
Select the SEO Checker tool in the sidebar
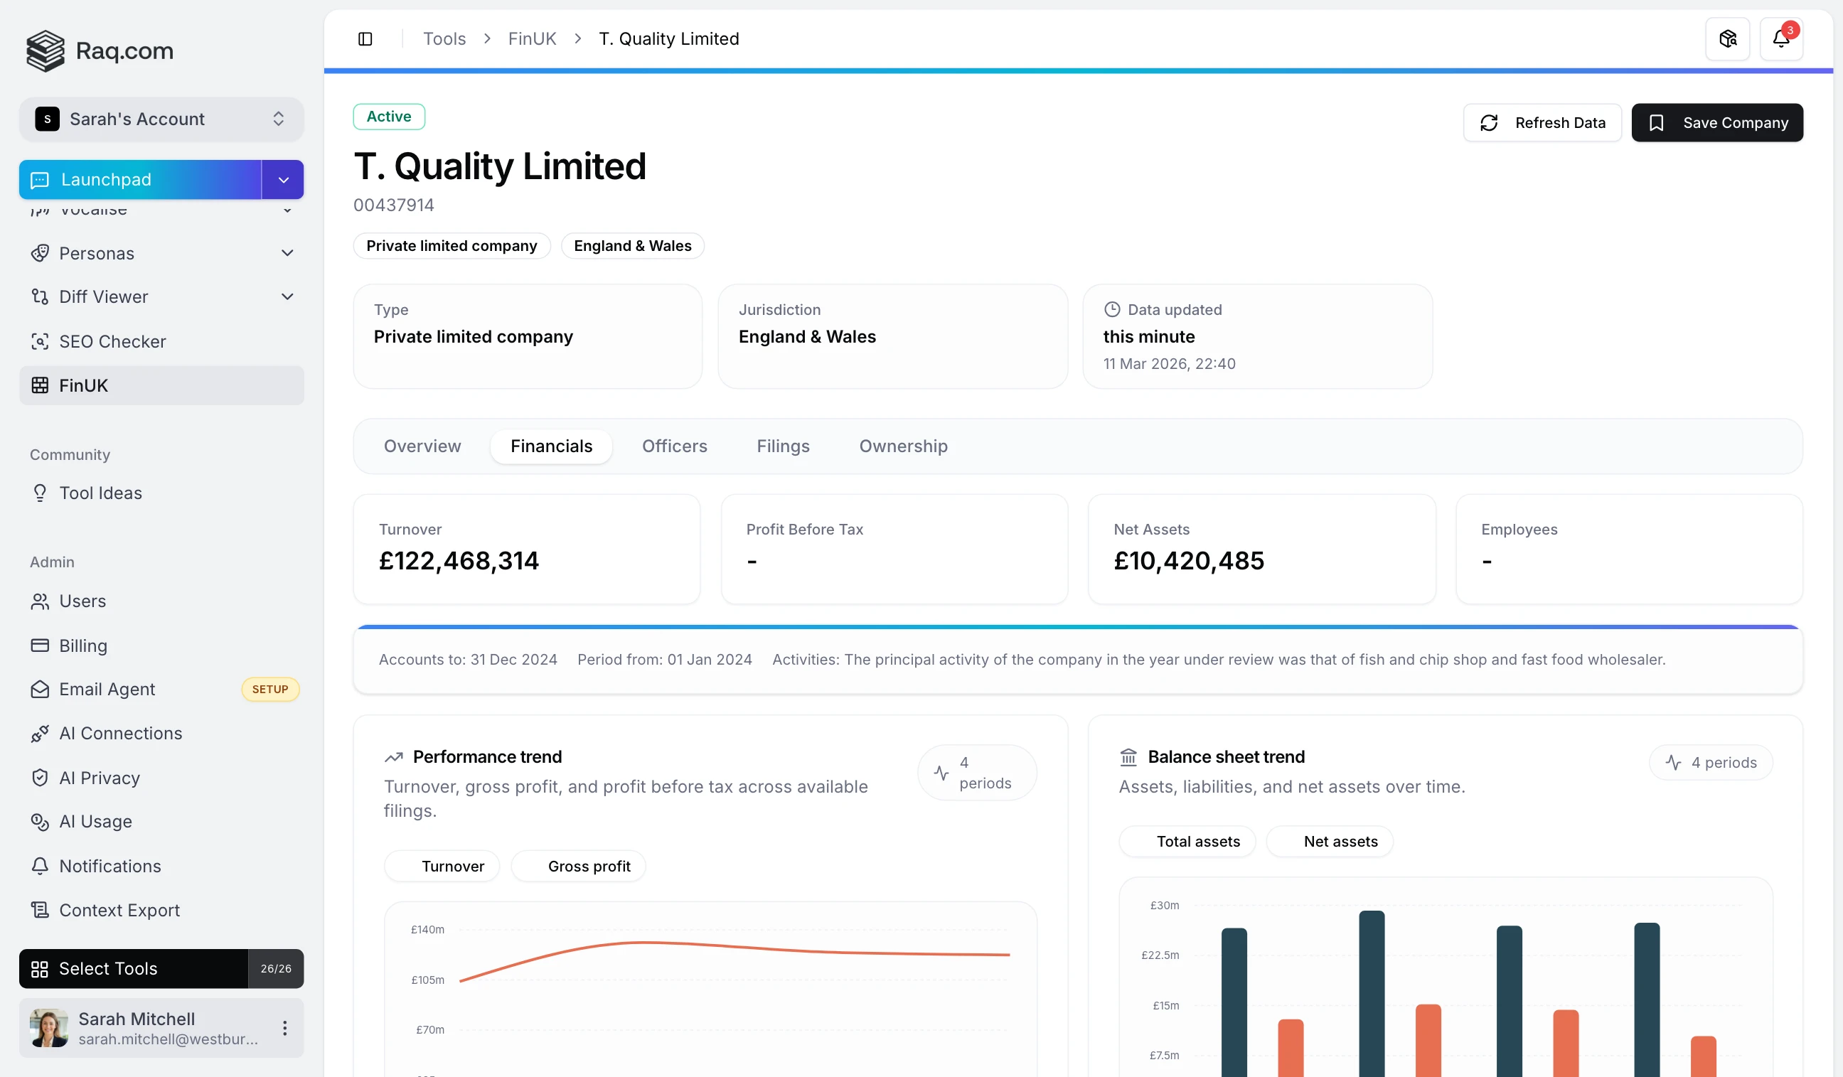point(112,341)
